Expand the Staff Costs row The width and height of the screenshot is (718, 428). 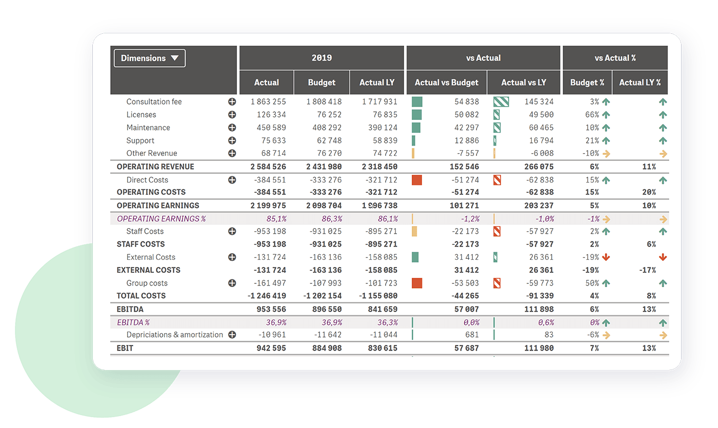(232, 232)
